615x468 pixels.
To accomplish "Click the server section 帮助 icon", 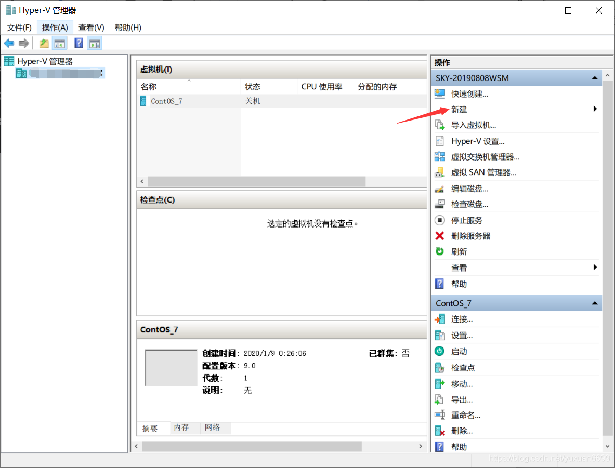I will 440,284.
